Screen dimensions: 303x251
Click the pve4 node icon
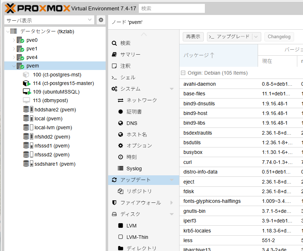[x=20, y=57]
